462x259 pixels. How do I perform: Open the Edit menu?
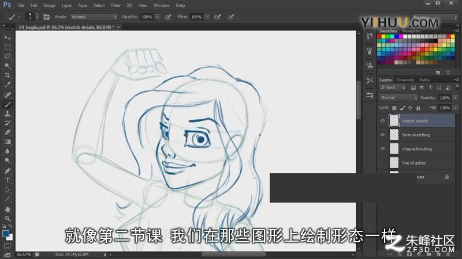[34, 5]
